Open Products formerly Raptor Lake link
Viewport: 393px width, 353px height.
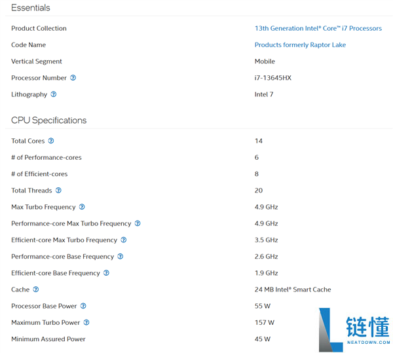(x=300, y=45)
